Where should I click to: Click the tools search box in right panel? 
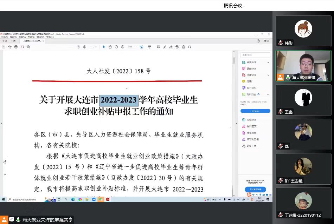pos(255,55)
